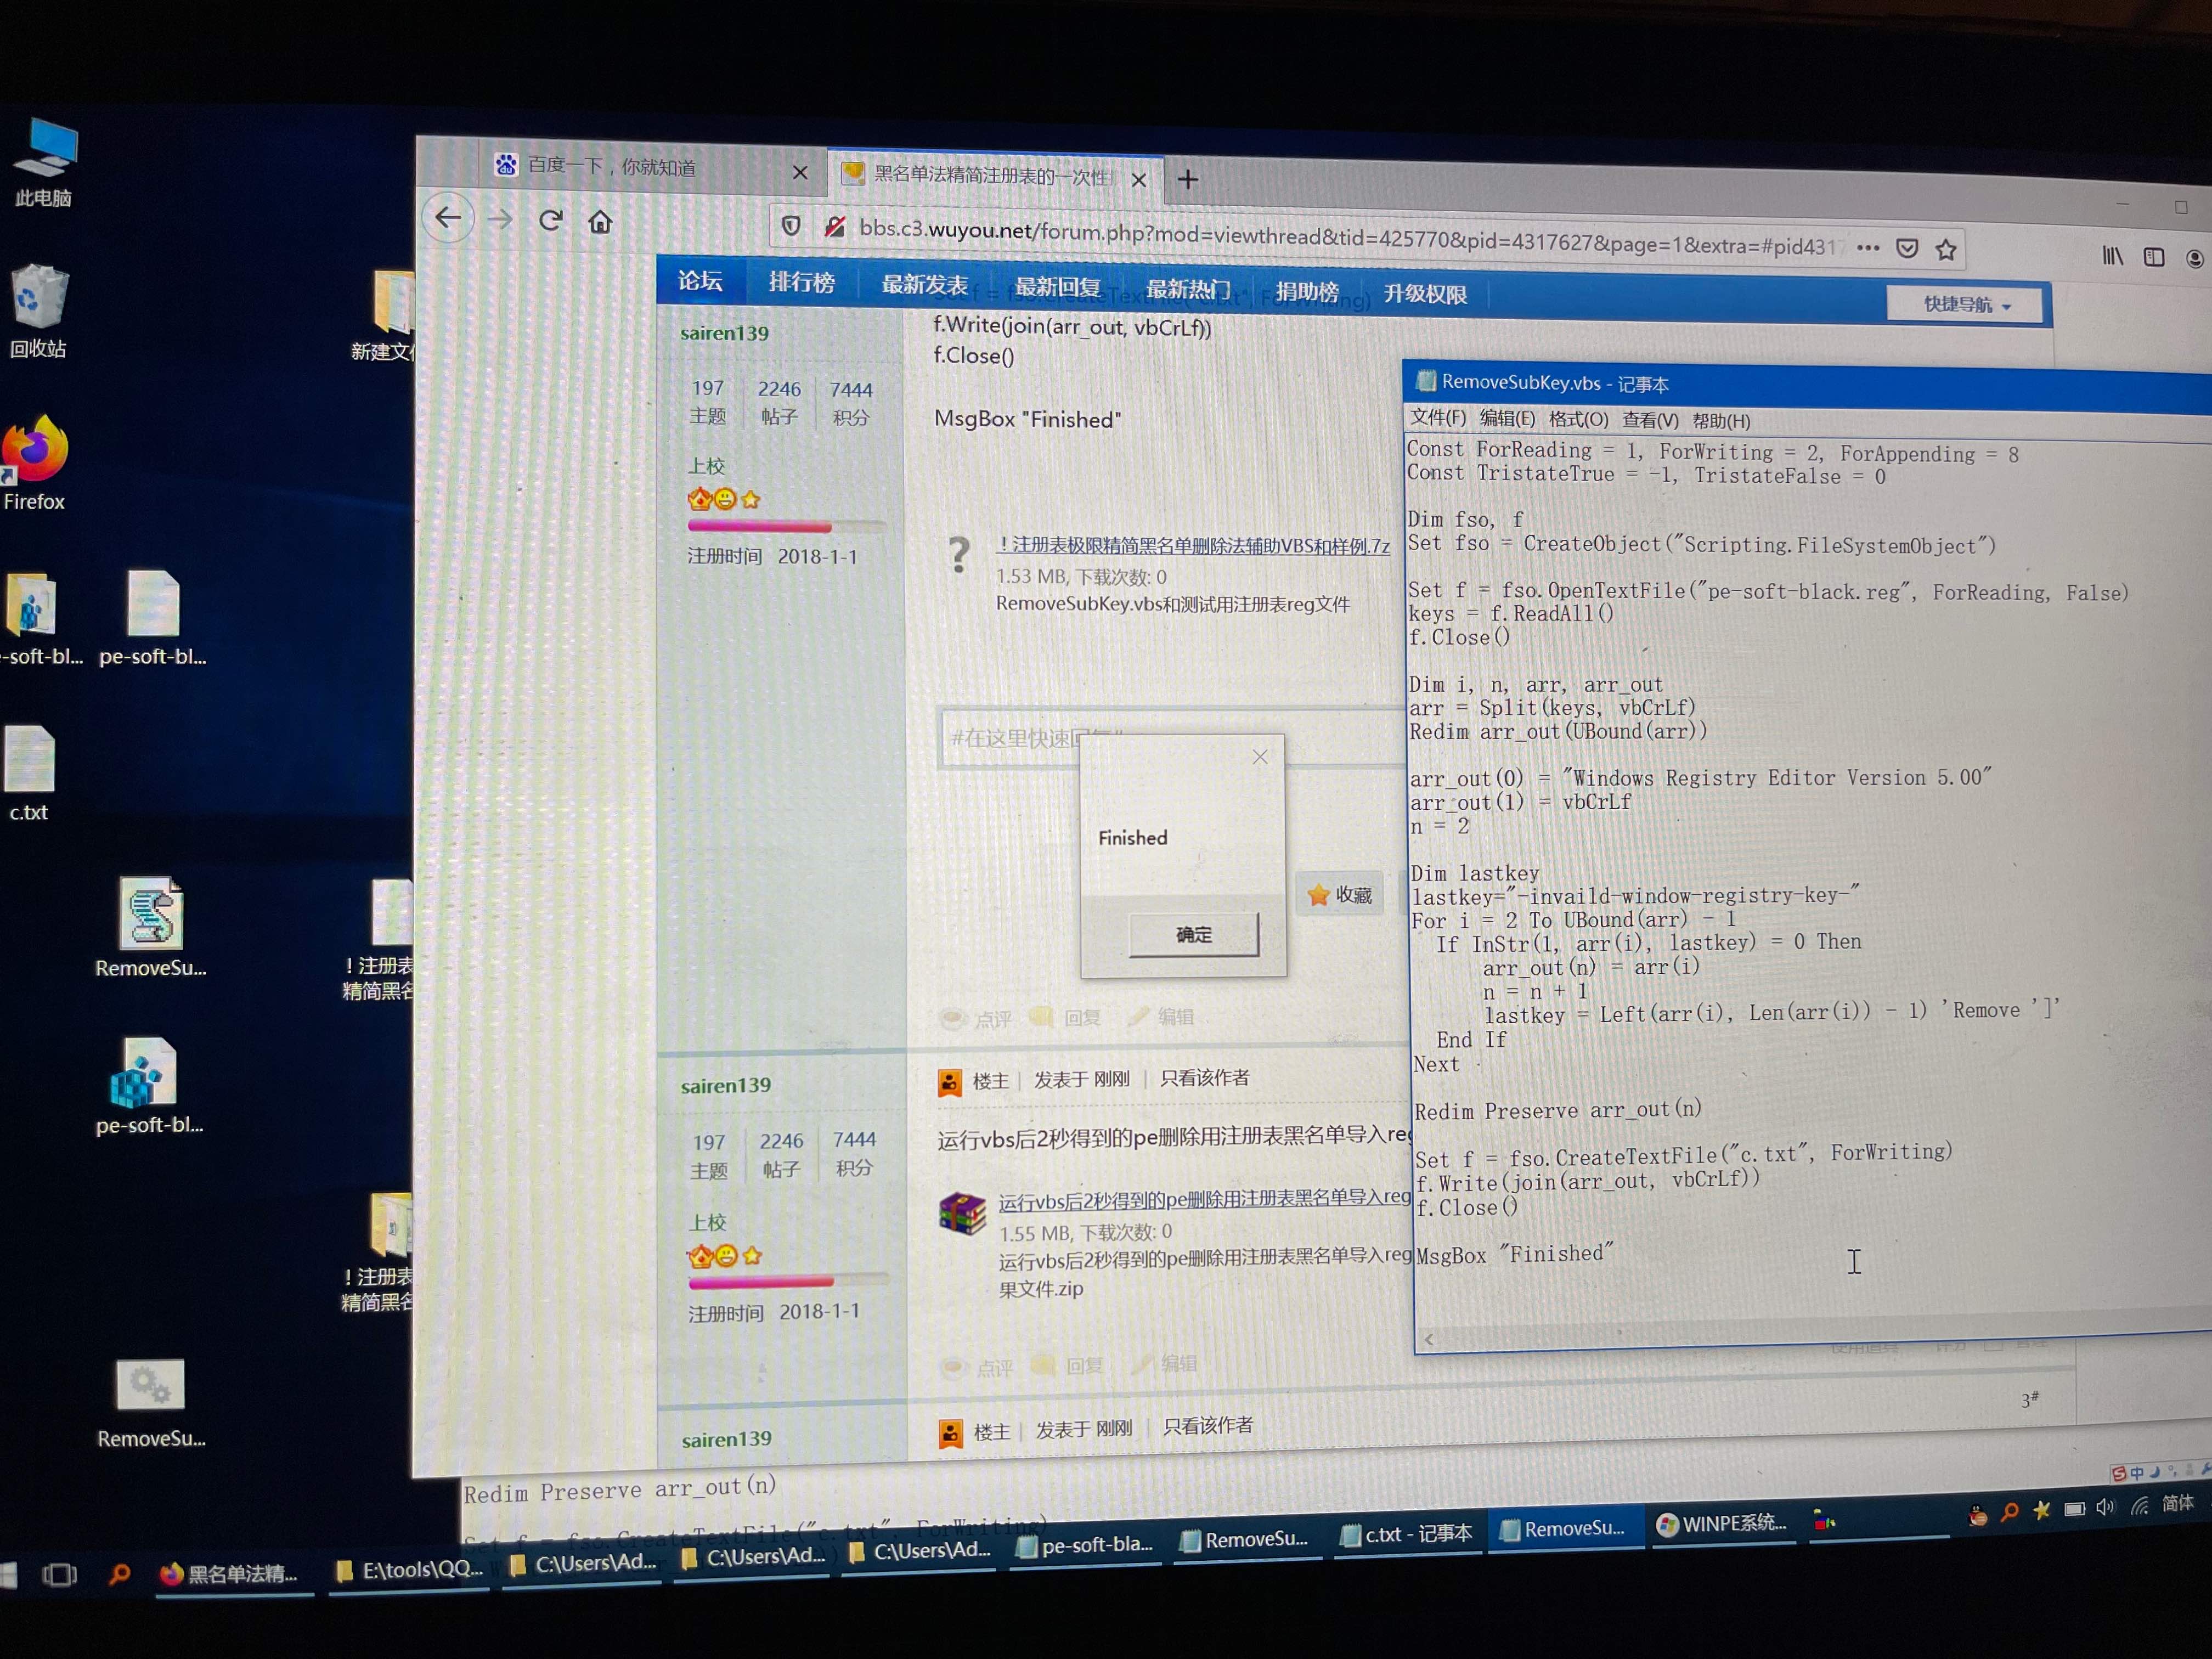The width and height of the screenshot is (2212, 1659).
Task: Open the 文件(F) menu in Notepad
Action: (1438, 417)
